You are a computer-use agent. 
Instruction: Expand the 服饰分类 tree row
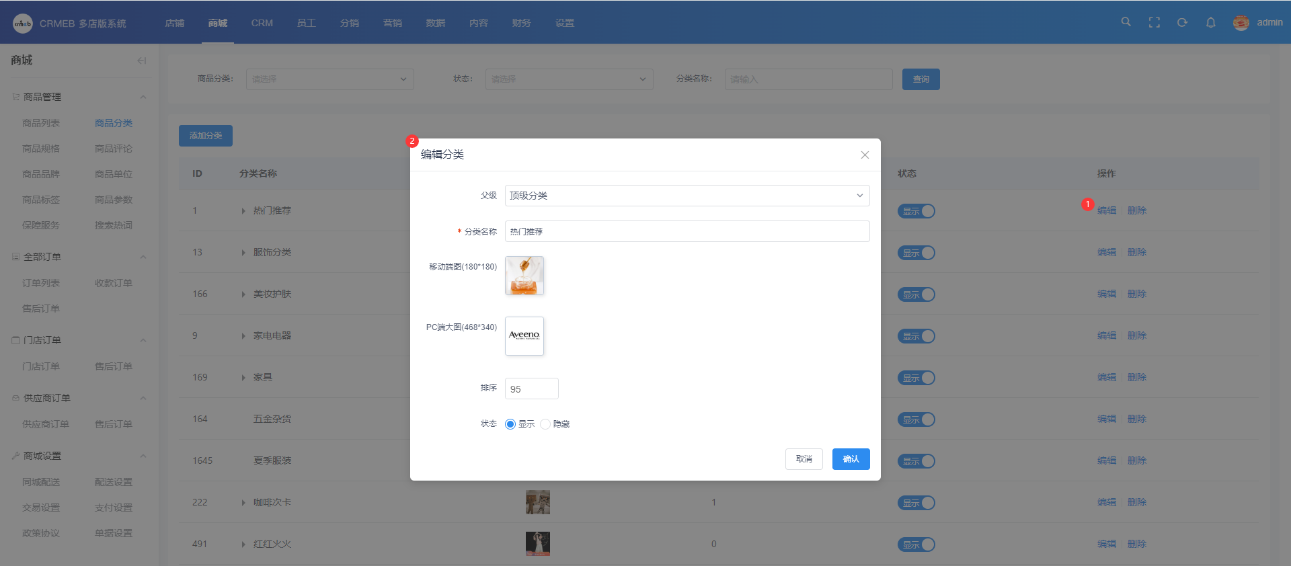(x=243, y=253)
